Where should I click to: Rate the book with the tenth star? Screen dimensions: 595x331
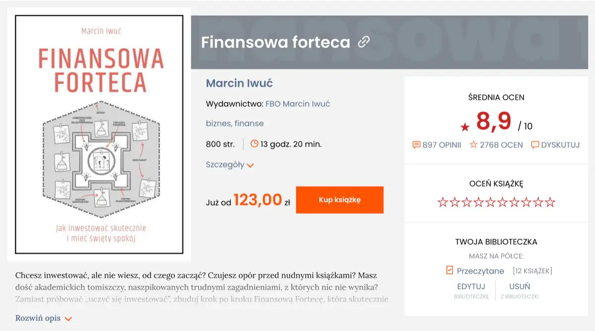click(550, 203)
